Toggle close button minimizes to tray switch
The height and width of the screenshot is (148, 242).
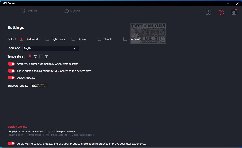pyautogui.click(x=11, y=71)
